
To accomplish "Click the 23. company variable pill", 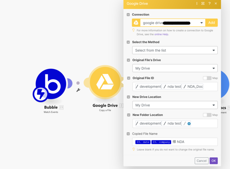I will (x=161, y=142).
